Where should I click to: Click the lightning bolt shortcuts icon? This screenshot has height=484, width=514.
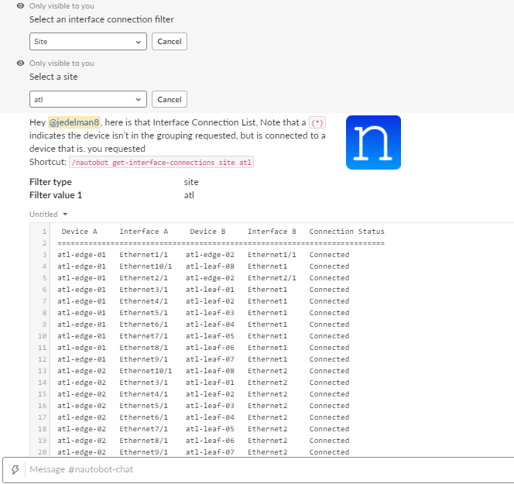coord(15,469)
